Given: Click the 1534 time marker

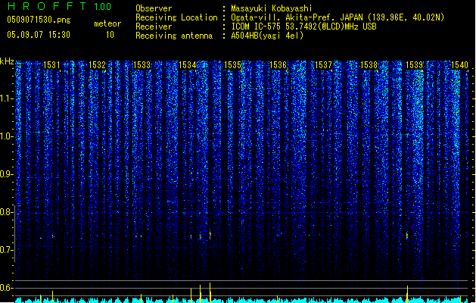Looking at the screenshot, I should pyautogui.click(x=188, y=64).
